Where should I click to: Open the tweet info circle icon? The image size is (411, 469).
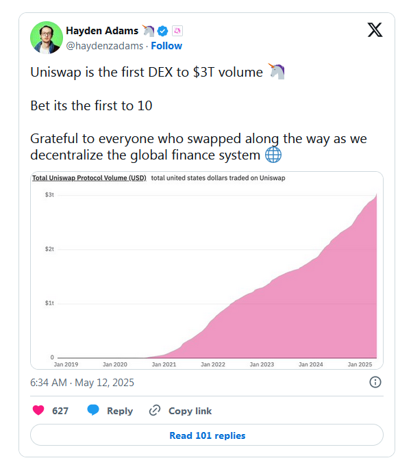pos(375,382)
